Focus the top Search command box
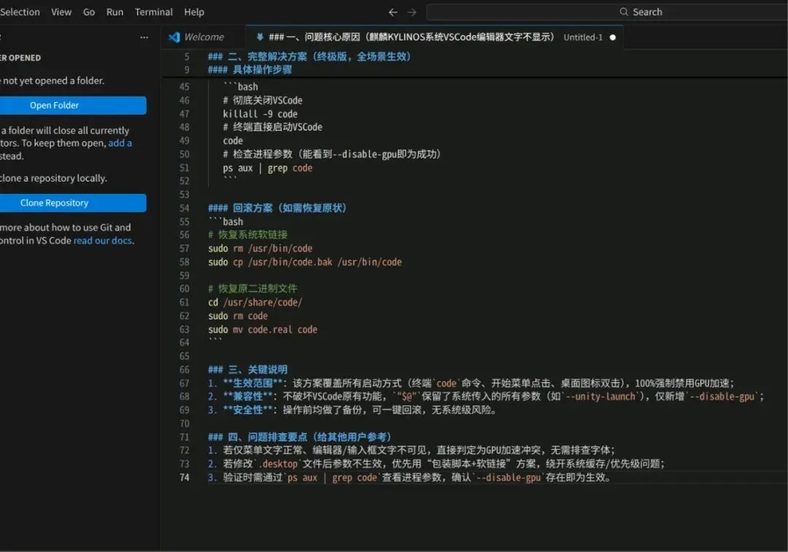The width and height of the screenshot is (788, 552). click(607, 12)
